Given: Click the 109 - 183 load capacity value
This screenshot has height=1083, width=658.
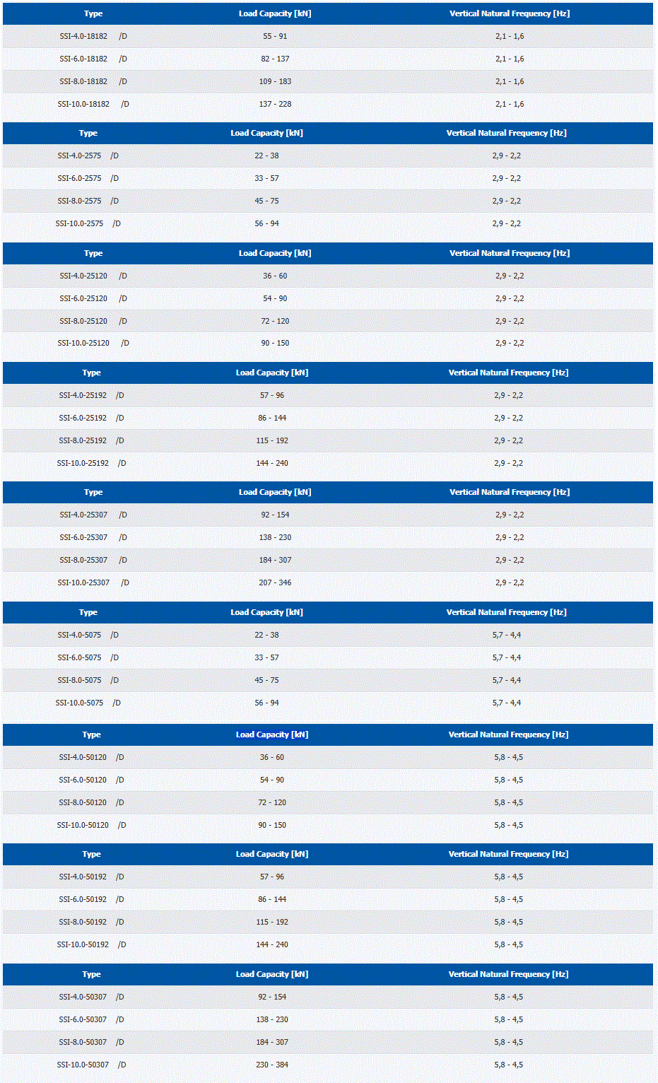Looking at the screenshot, I should (275, 81).
